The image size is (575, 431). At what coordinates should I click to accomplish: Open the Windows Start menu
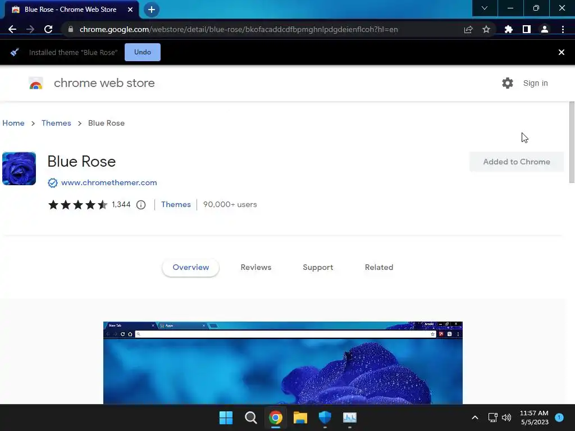226,418
